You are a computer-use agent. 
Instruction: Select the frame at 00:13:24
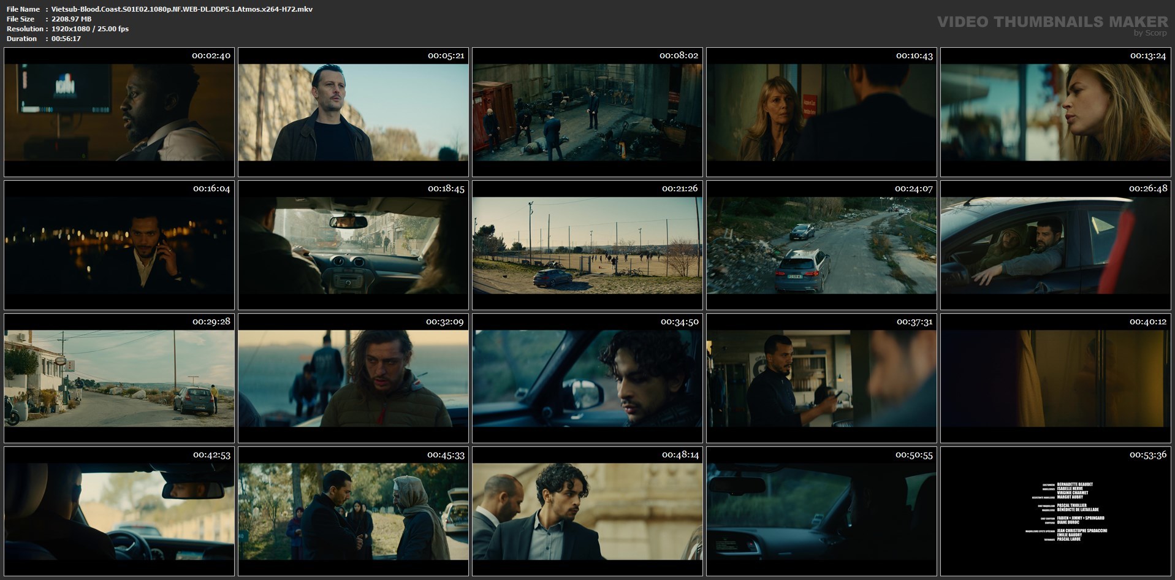[x=1055, y=112]
